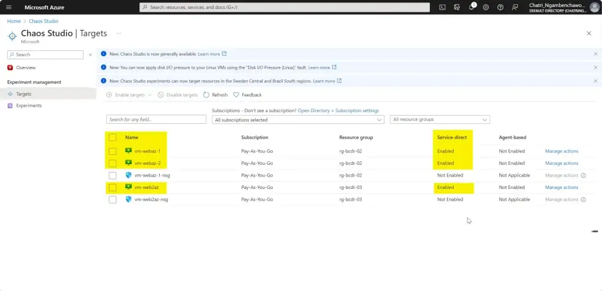Screen dimensions: 602x291
Task: Dismiss the Sweden Central regions banner
Action: coord(596,81)
